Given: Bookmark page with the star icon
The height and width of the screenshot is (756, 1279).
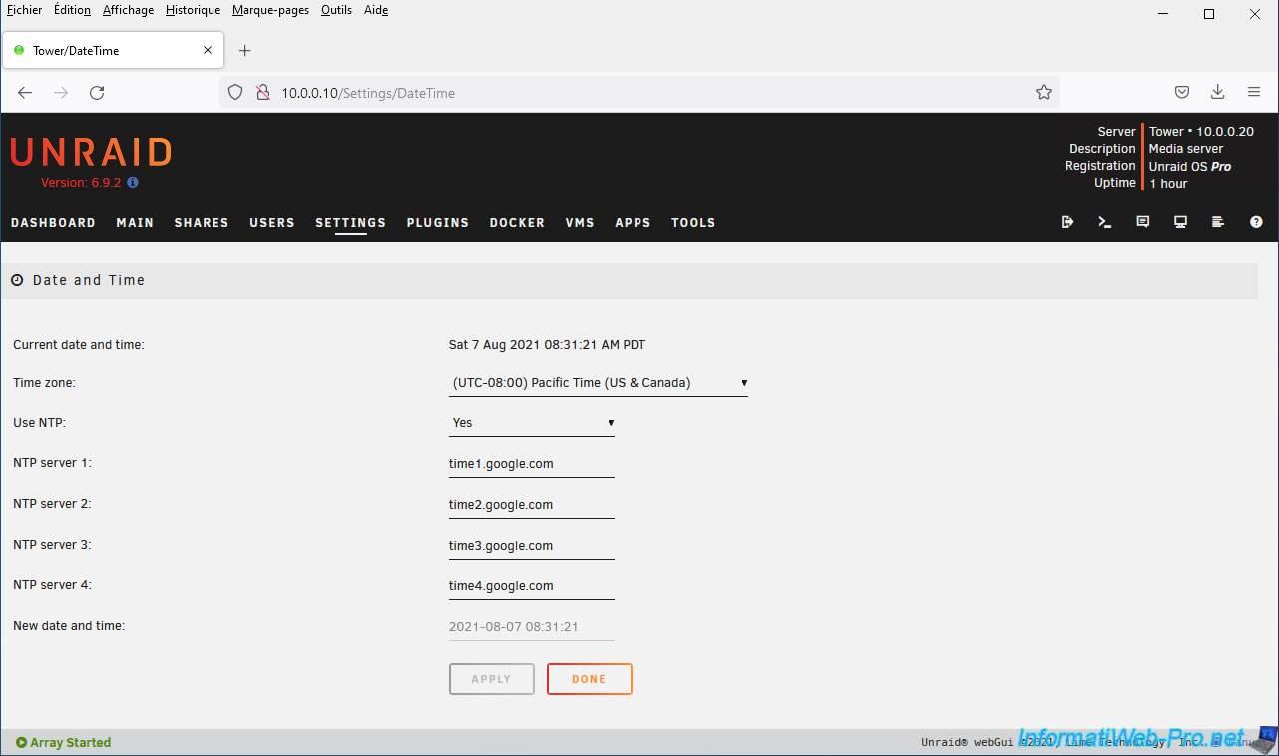Looking at the screenshot, I should pos(1044,92).
